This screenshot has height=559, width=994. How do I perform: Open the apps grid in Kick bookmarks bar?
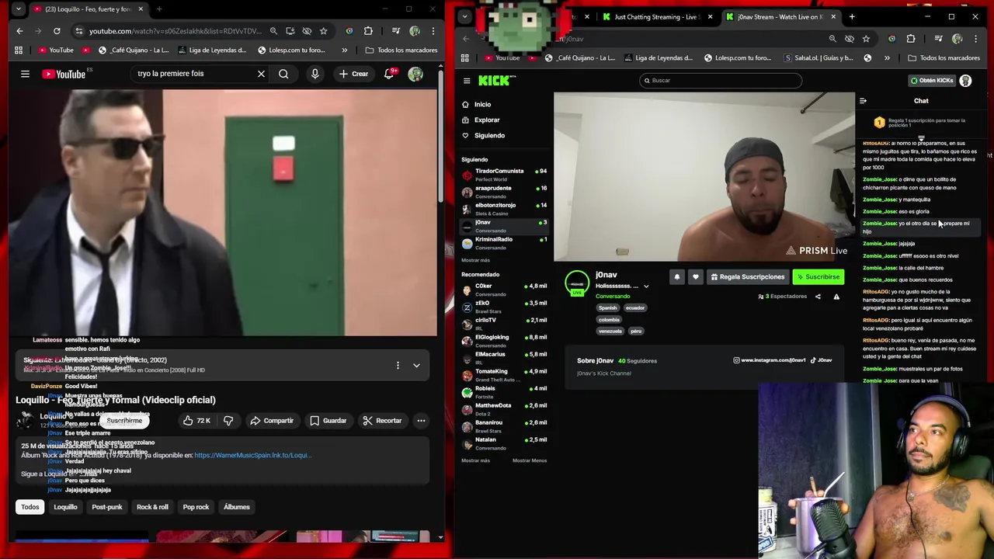464,57
